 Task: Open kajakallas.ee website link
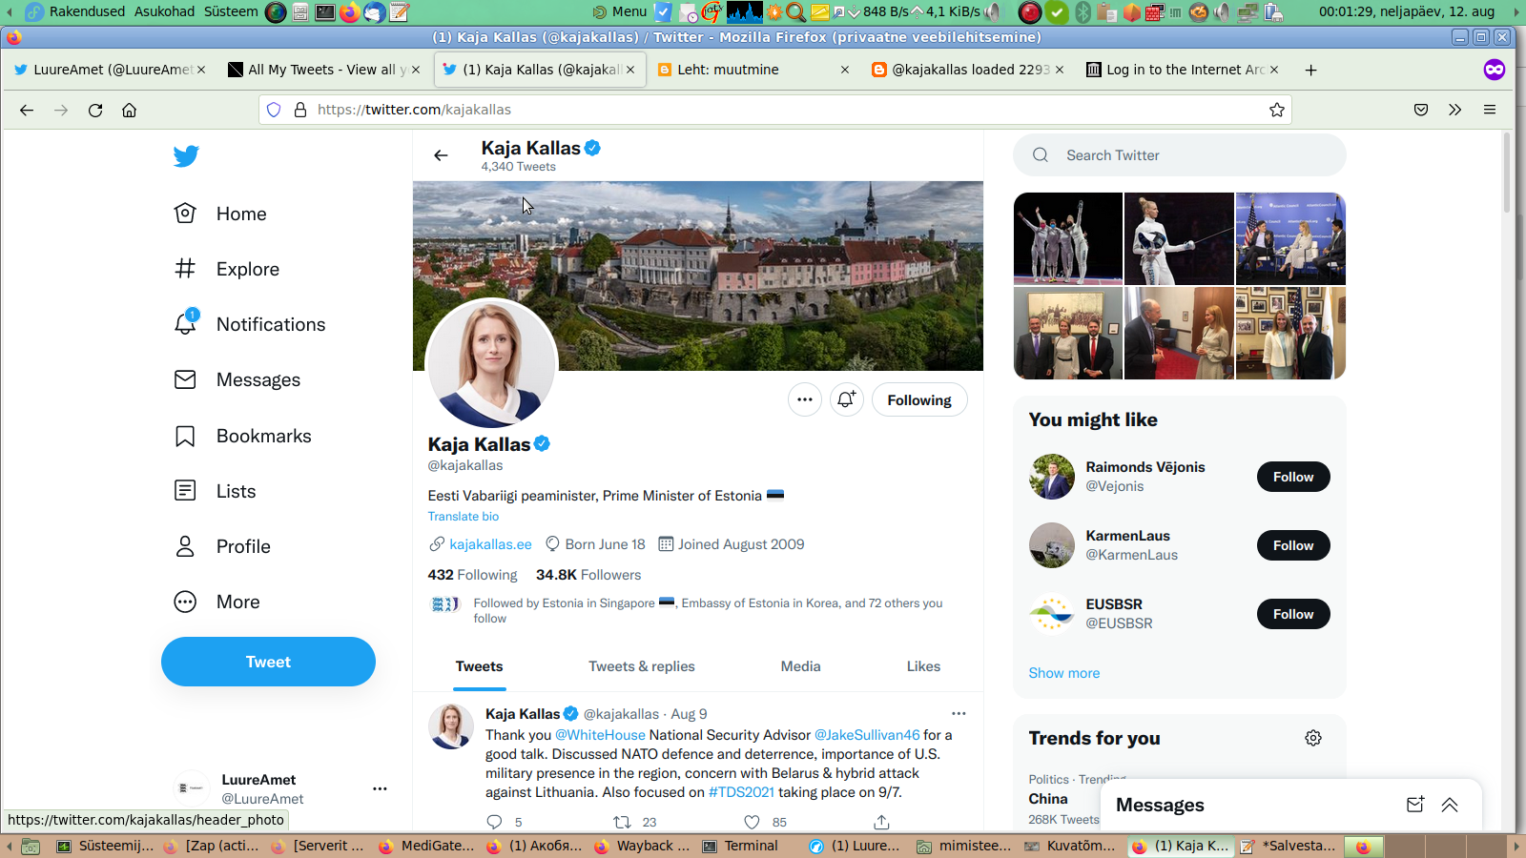pos(490,544)
